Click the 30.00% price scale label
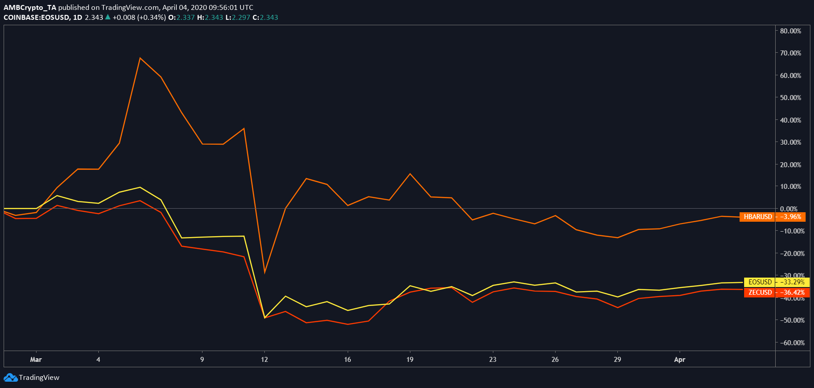The height and width of the screenshot is (388, 814). pyautogui.click(x=791, y=142)
